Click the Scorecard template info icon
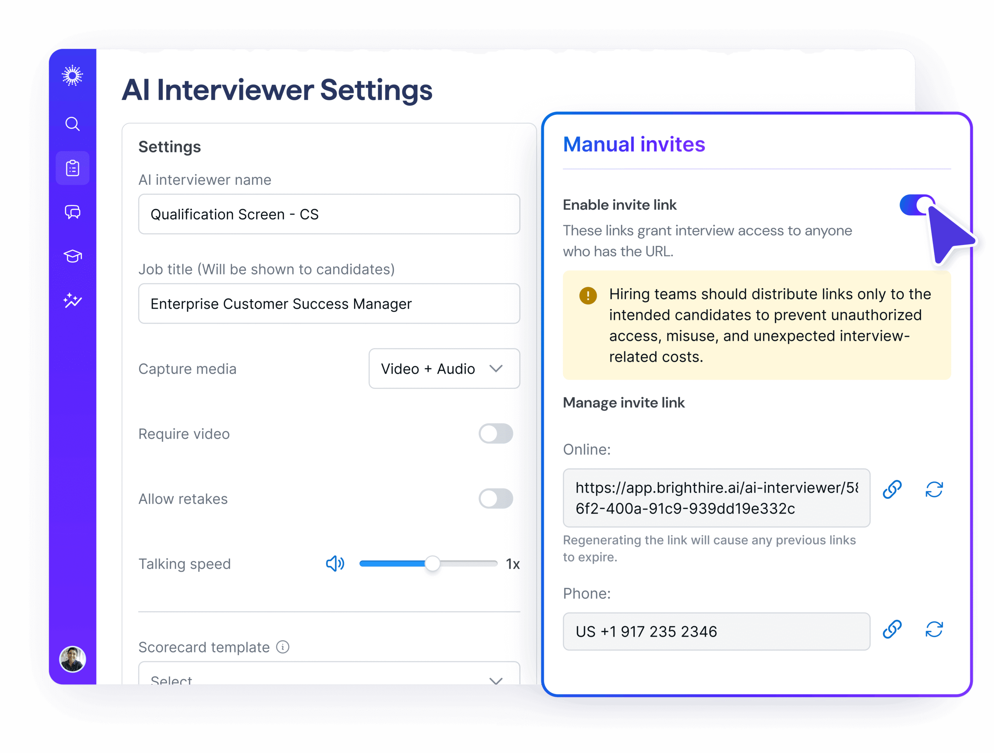The image size is (994, 753). [283, 647]
